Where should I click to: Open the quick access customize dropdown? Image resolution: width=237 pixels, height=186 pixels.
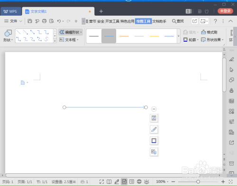tap(76, 21)
